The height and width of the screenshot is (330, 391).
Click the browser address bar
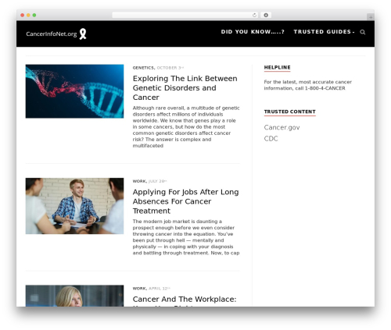click(x=185, y=15)
